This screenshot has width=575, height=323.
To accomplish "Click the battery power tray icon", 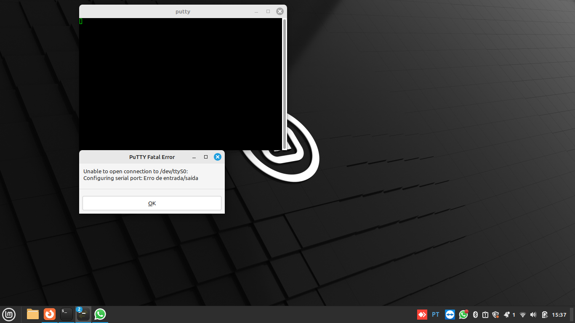I will pos(545,315).
